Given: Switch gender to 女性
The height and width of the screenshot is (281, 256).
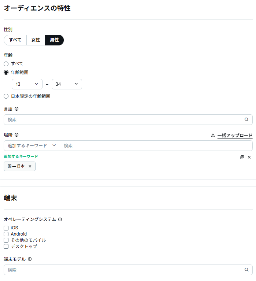Looking at the screenshot, I should 36,40.
